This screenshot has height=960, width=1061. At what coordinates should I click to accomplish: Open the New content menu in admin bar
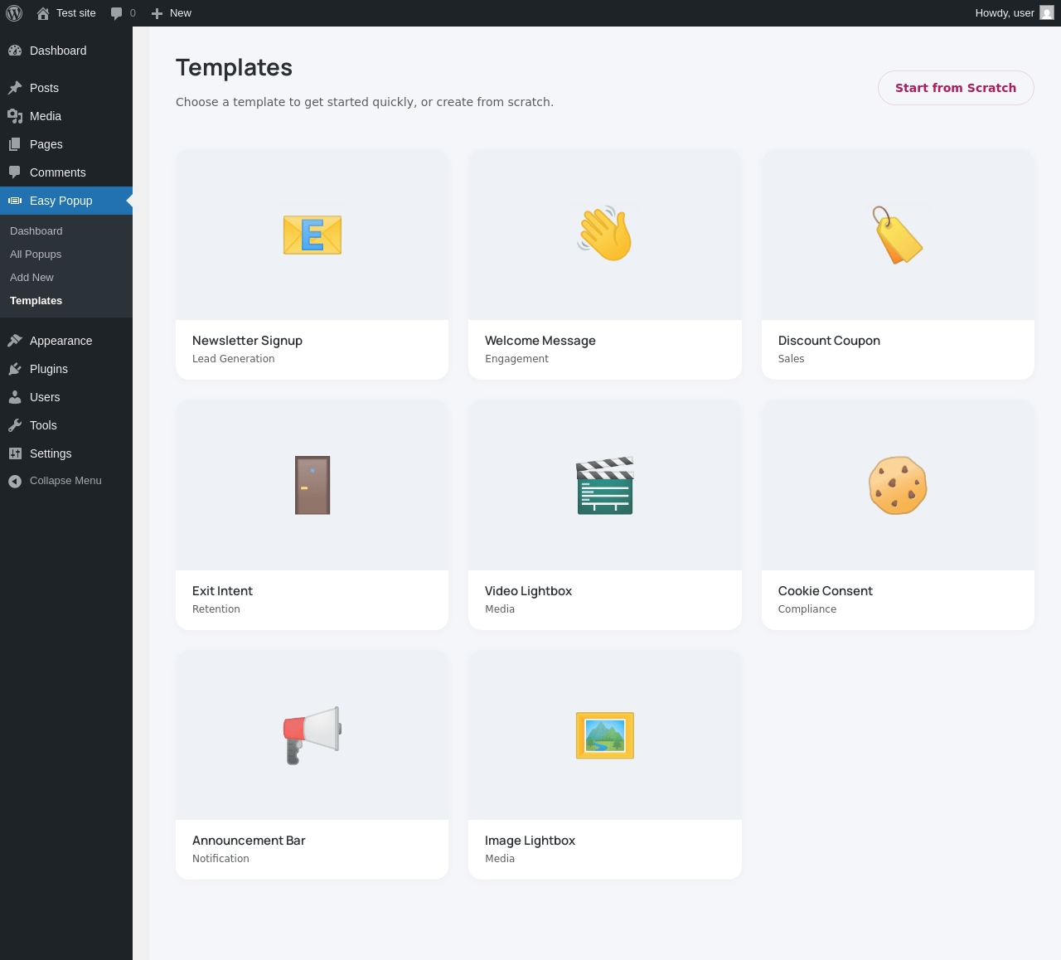(x=172, y=13)
